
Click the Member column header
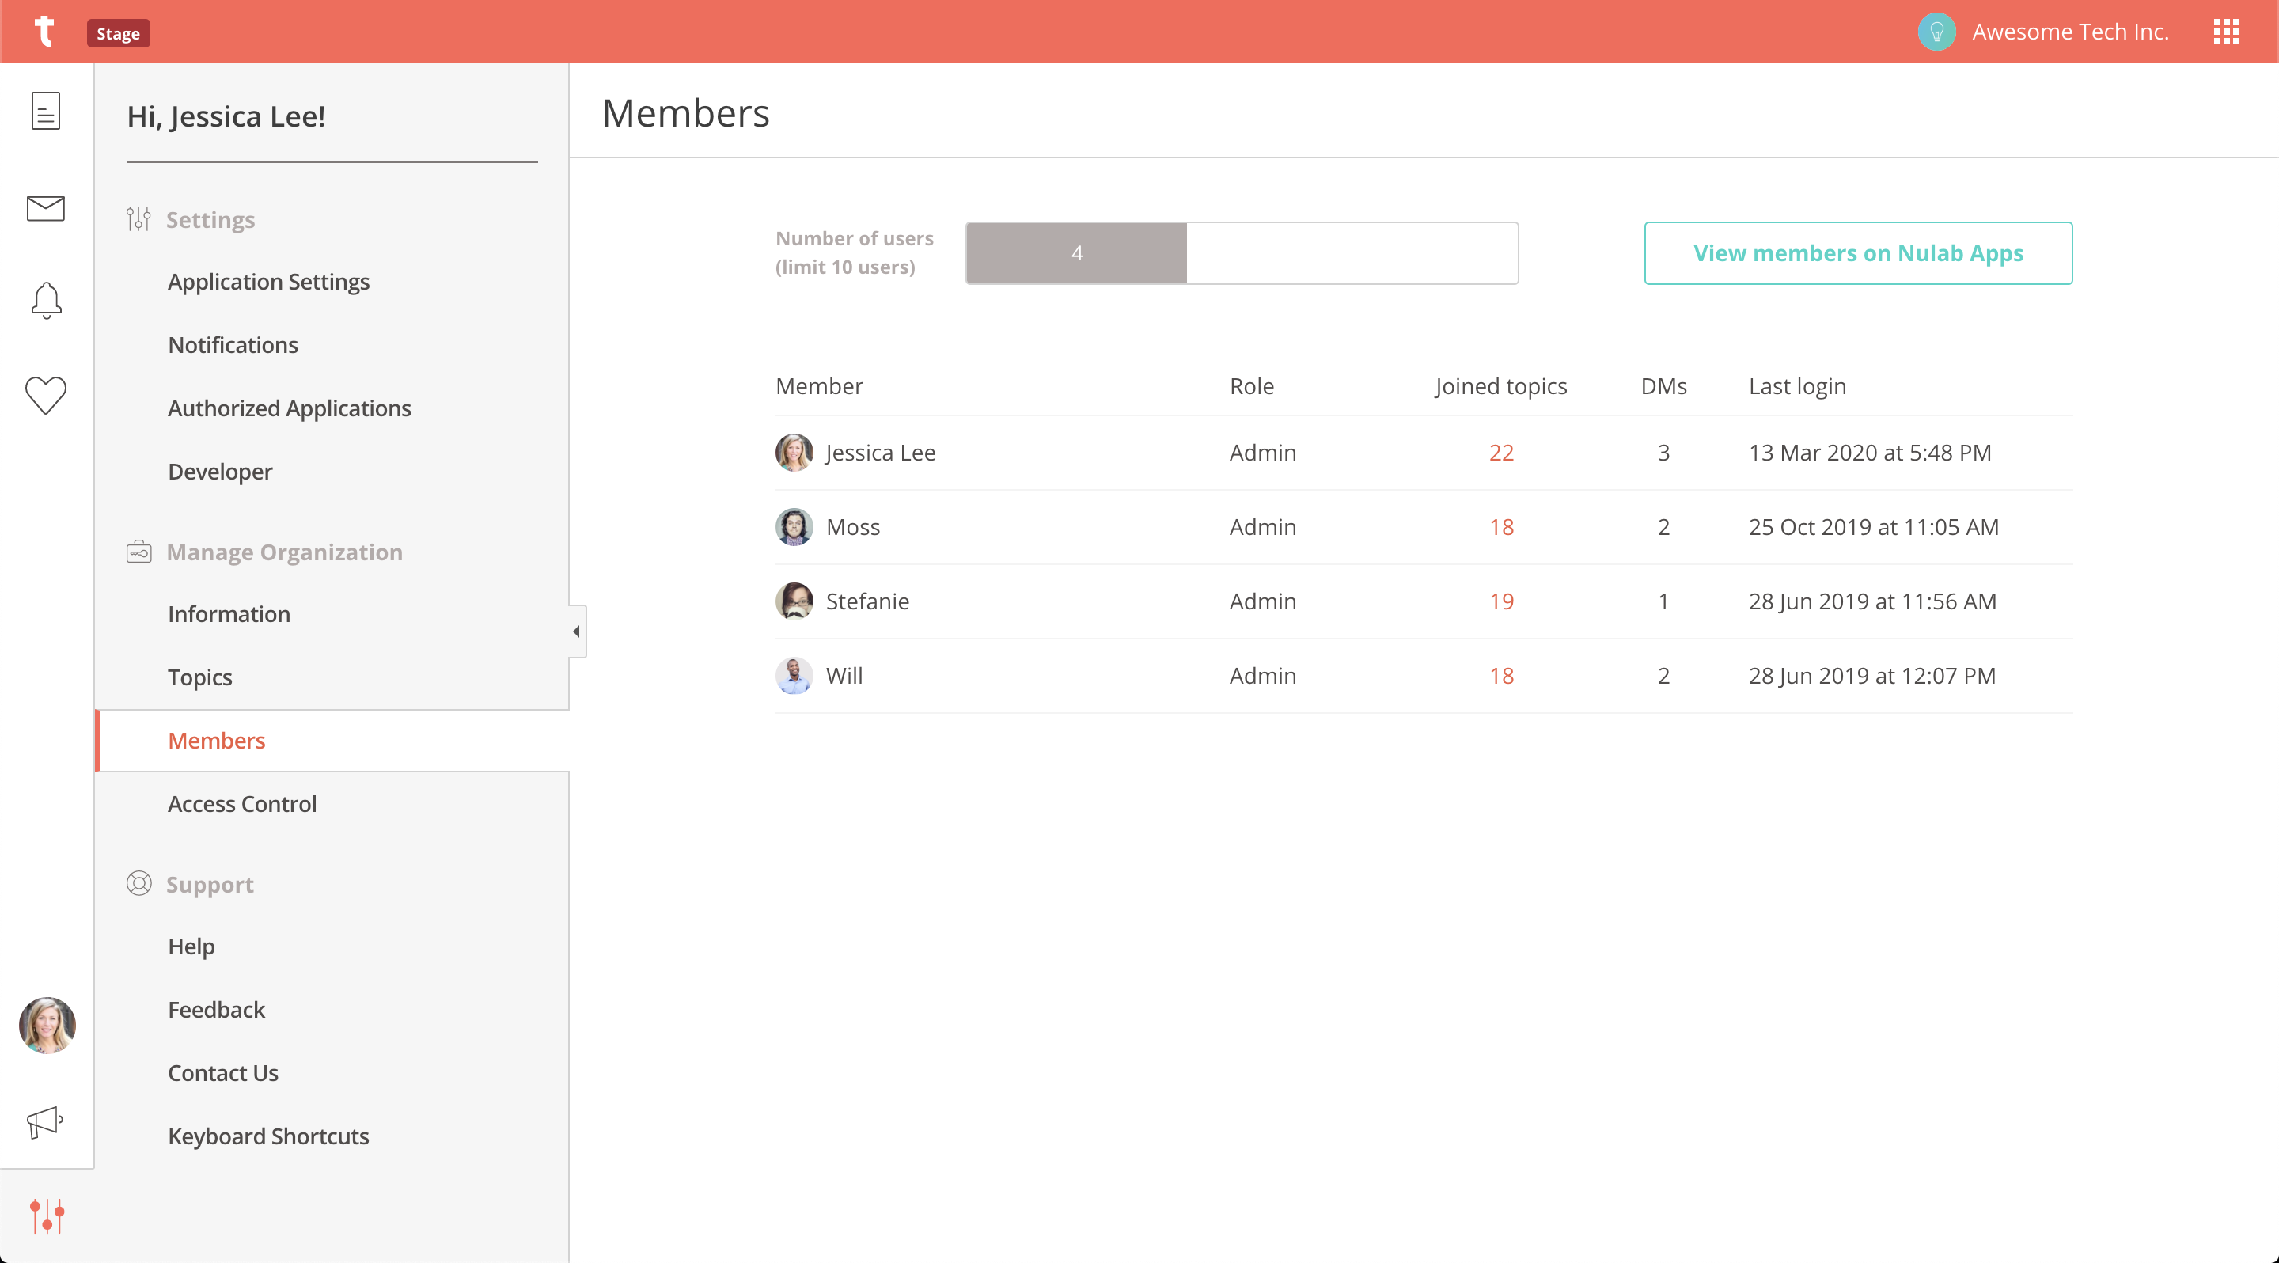818,386
